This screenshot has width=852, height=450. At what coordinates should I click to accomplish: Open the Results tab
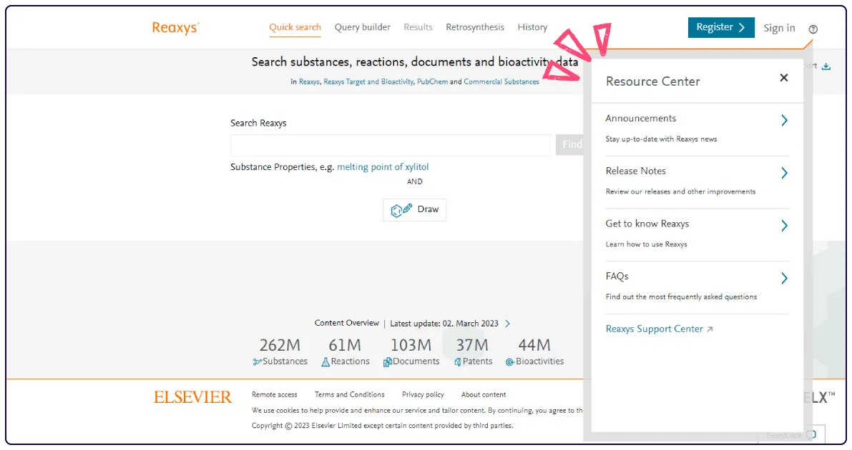(418, 27)
